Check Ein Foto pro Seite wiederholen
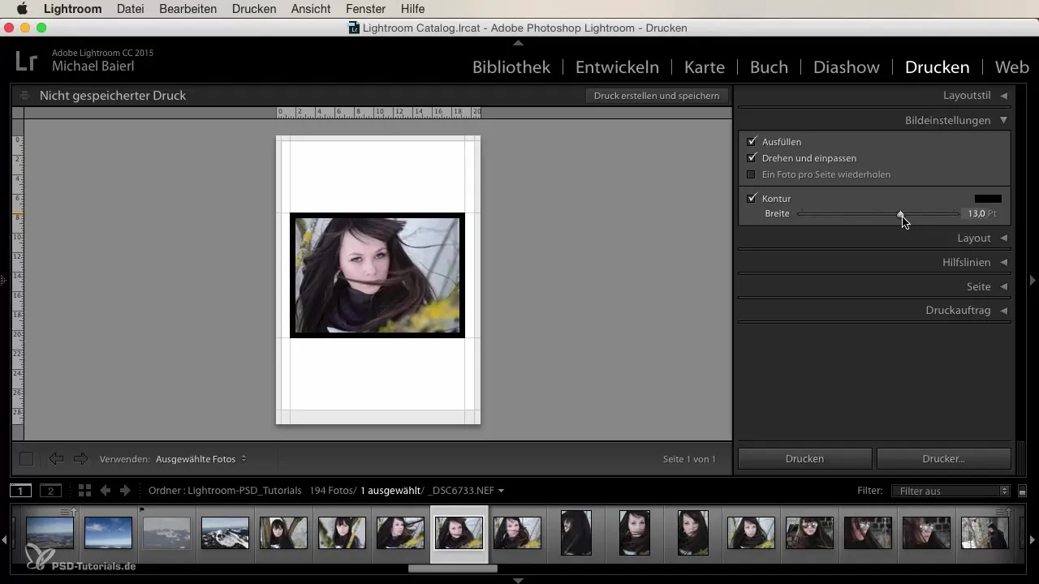Screen dimensions: 1039x584 pos(751,174)
